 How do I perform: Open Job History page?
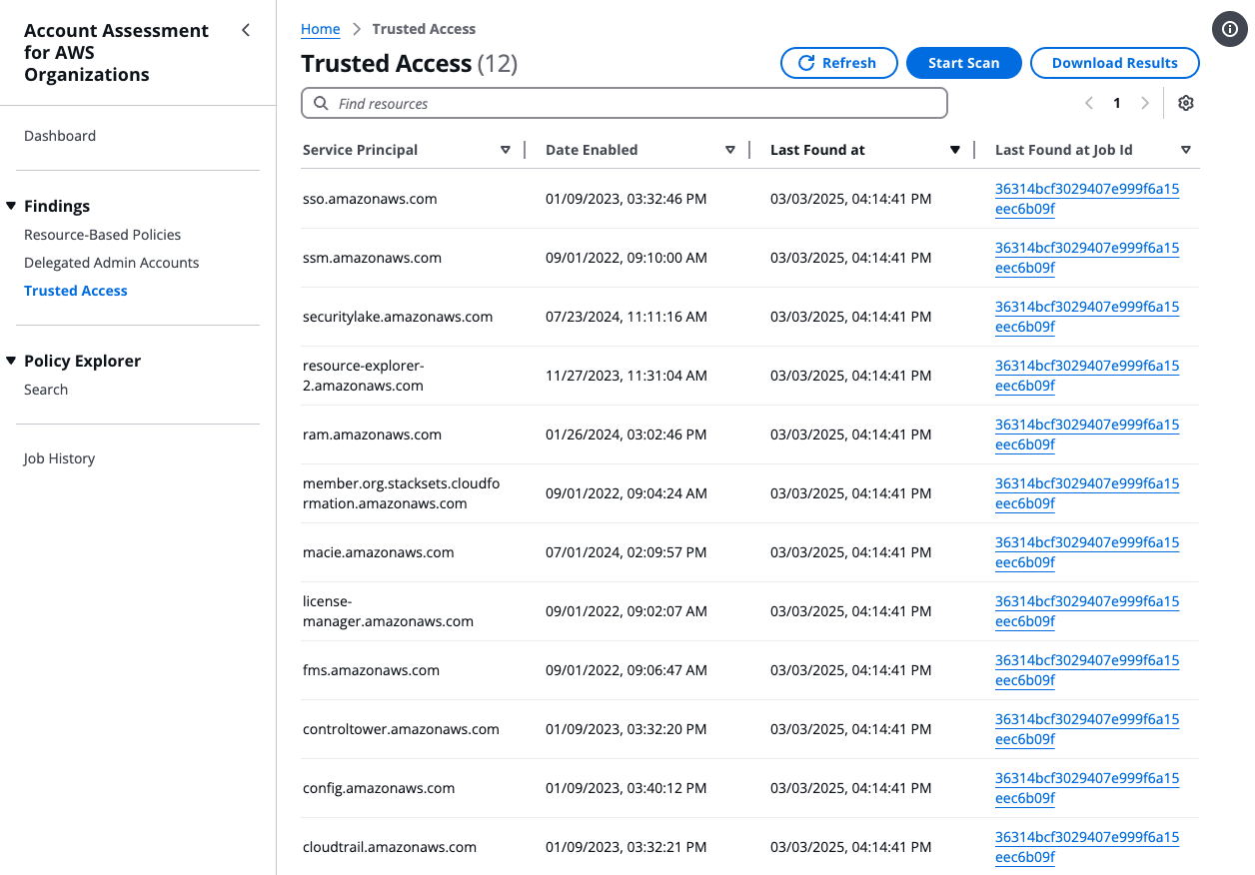[x=59, y=458]
